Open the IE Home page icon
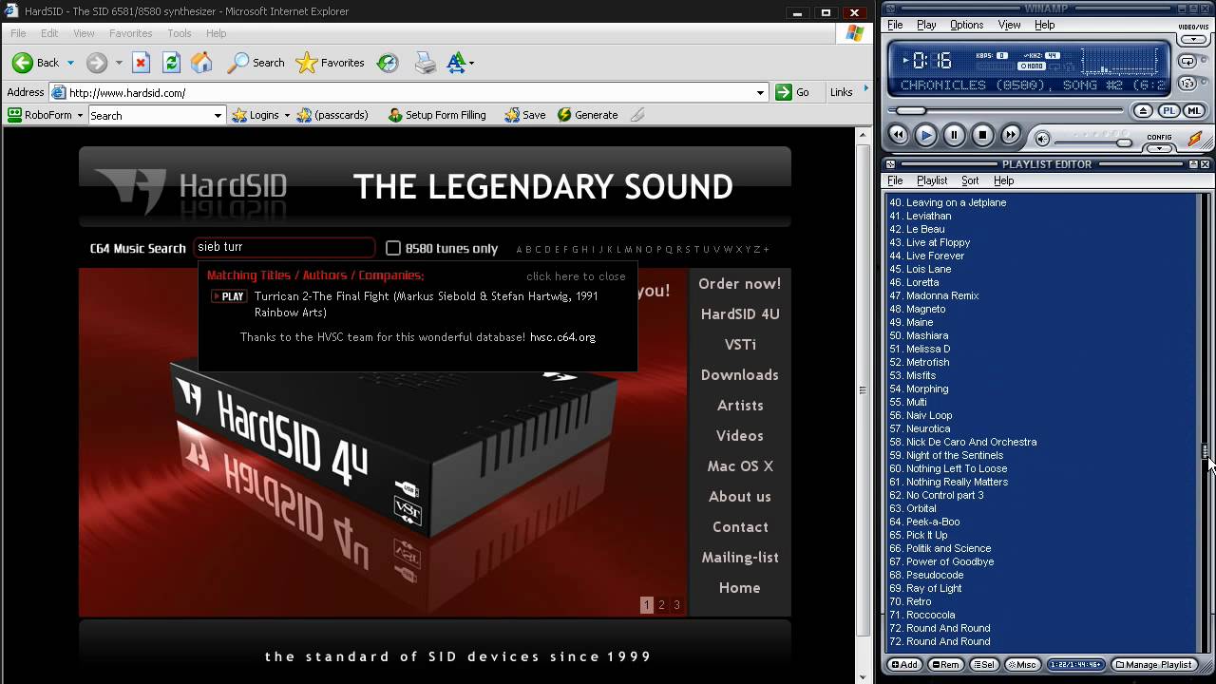The width and height of the screenshot is (1216, 684). (201, 63)
